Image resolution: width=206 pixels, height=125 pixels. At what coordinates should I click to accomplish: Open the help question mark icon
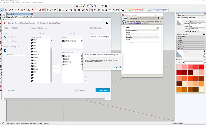(x=107, y=23)
